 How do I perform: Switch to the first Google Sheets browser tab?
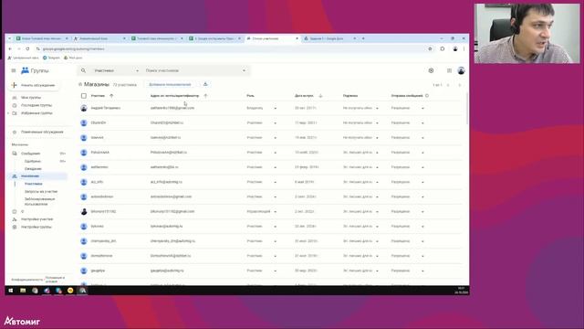tap(41, 38)
